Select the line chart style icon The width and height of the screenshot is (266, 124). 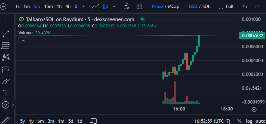(95, 7)
